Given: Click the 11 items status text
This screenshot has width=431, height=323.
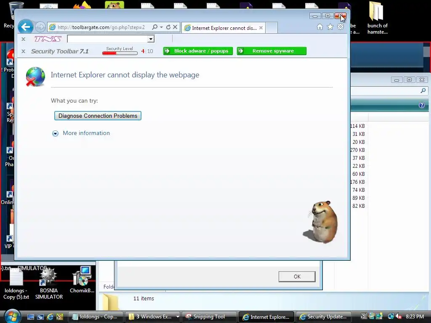Looking at the screenshot, I should (x=144, y=298).
